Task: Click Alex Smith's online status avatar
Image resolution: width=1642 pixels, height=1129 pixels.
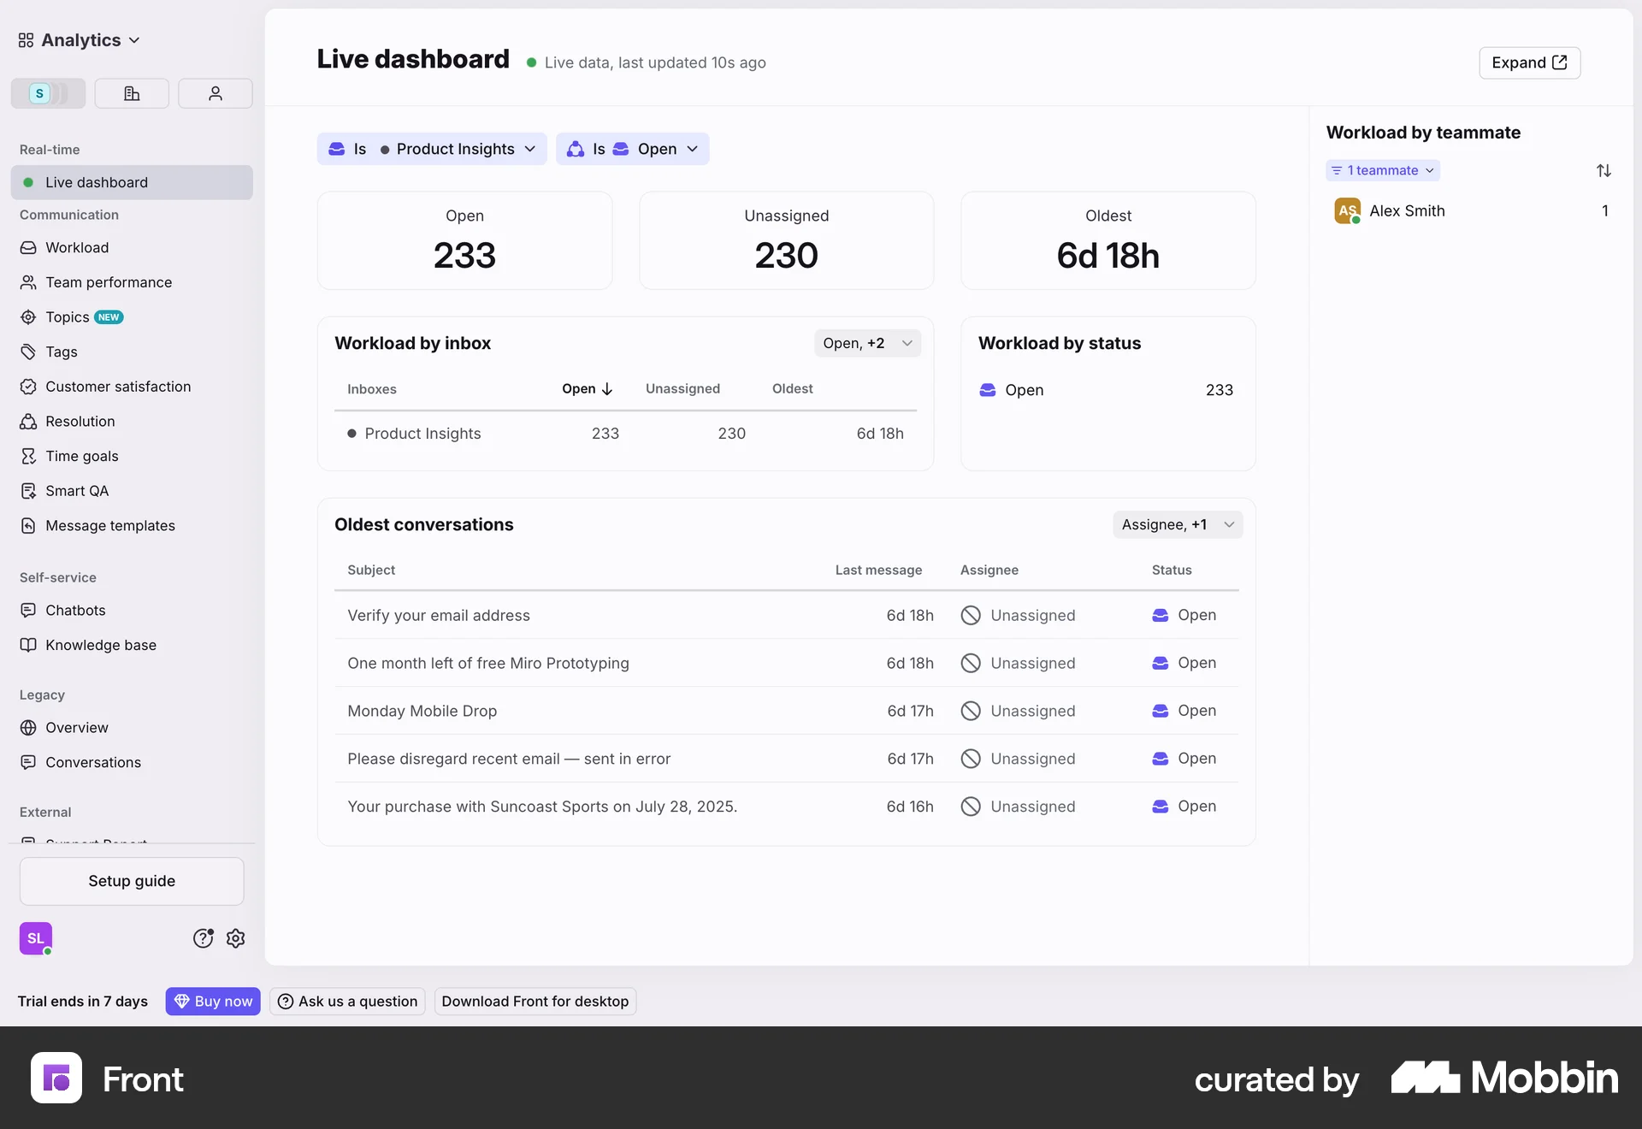Action: coord(1348,210)
